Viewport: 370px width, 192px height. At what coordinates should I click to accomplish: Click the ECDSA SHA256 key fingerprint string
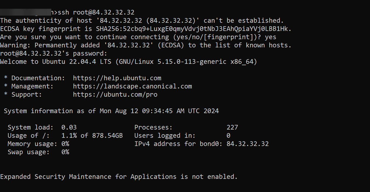[193, 29]
